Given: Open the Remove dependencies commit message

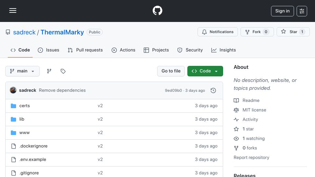Looking at the screenshot, I should point(62,90).
